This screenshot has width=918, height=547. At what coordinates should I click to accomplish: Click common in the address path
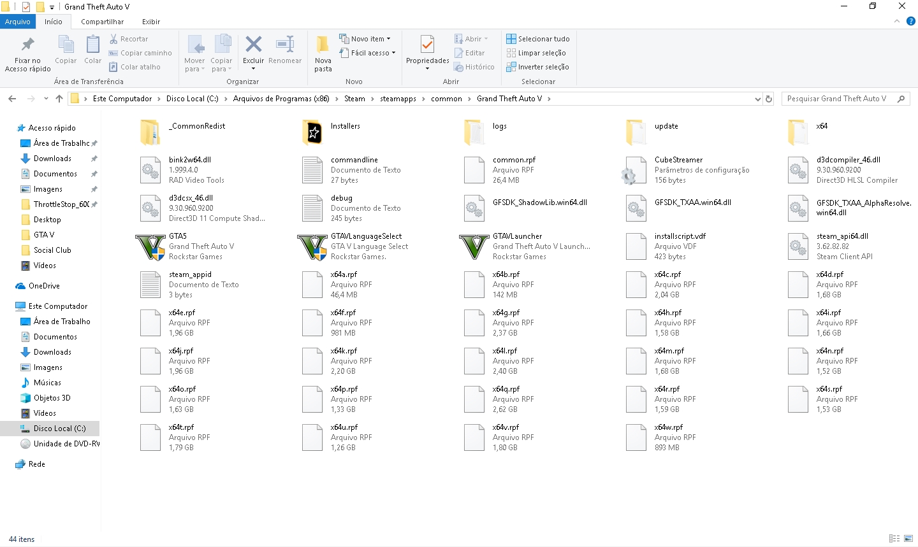coord(446,99)
